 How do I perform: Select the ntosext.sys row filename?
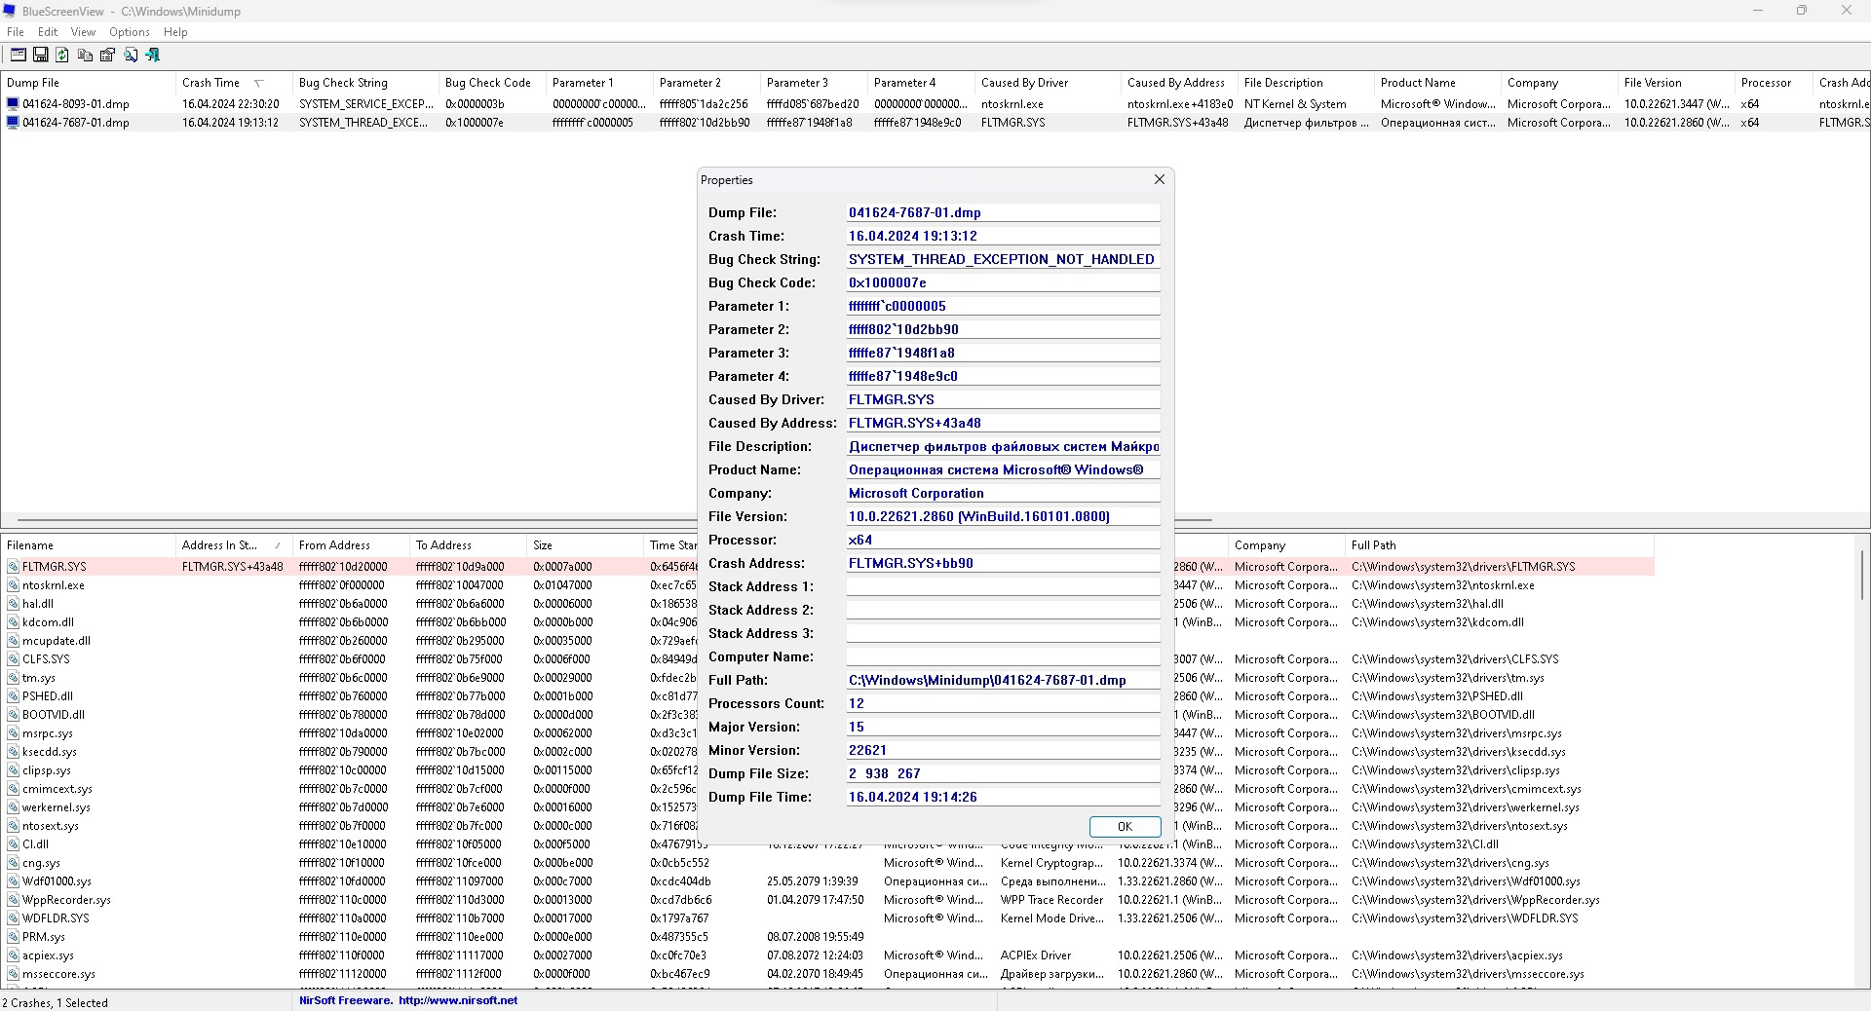[x=50, y=826]
